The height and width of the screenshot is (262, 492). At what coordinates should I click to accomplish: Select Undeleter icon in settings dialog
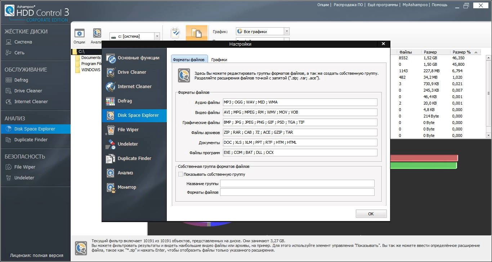(x=111, y=144)
